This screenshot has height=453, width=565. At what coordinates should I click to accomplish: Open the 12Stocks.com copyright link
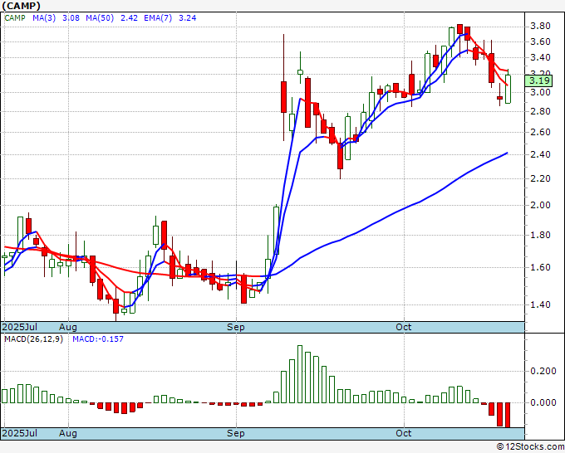[530, 447]
